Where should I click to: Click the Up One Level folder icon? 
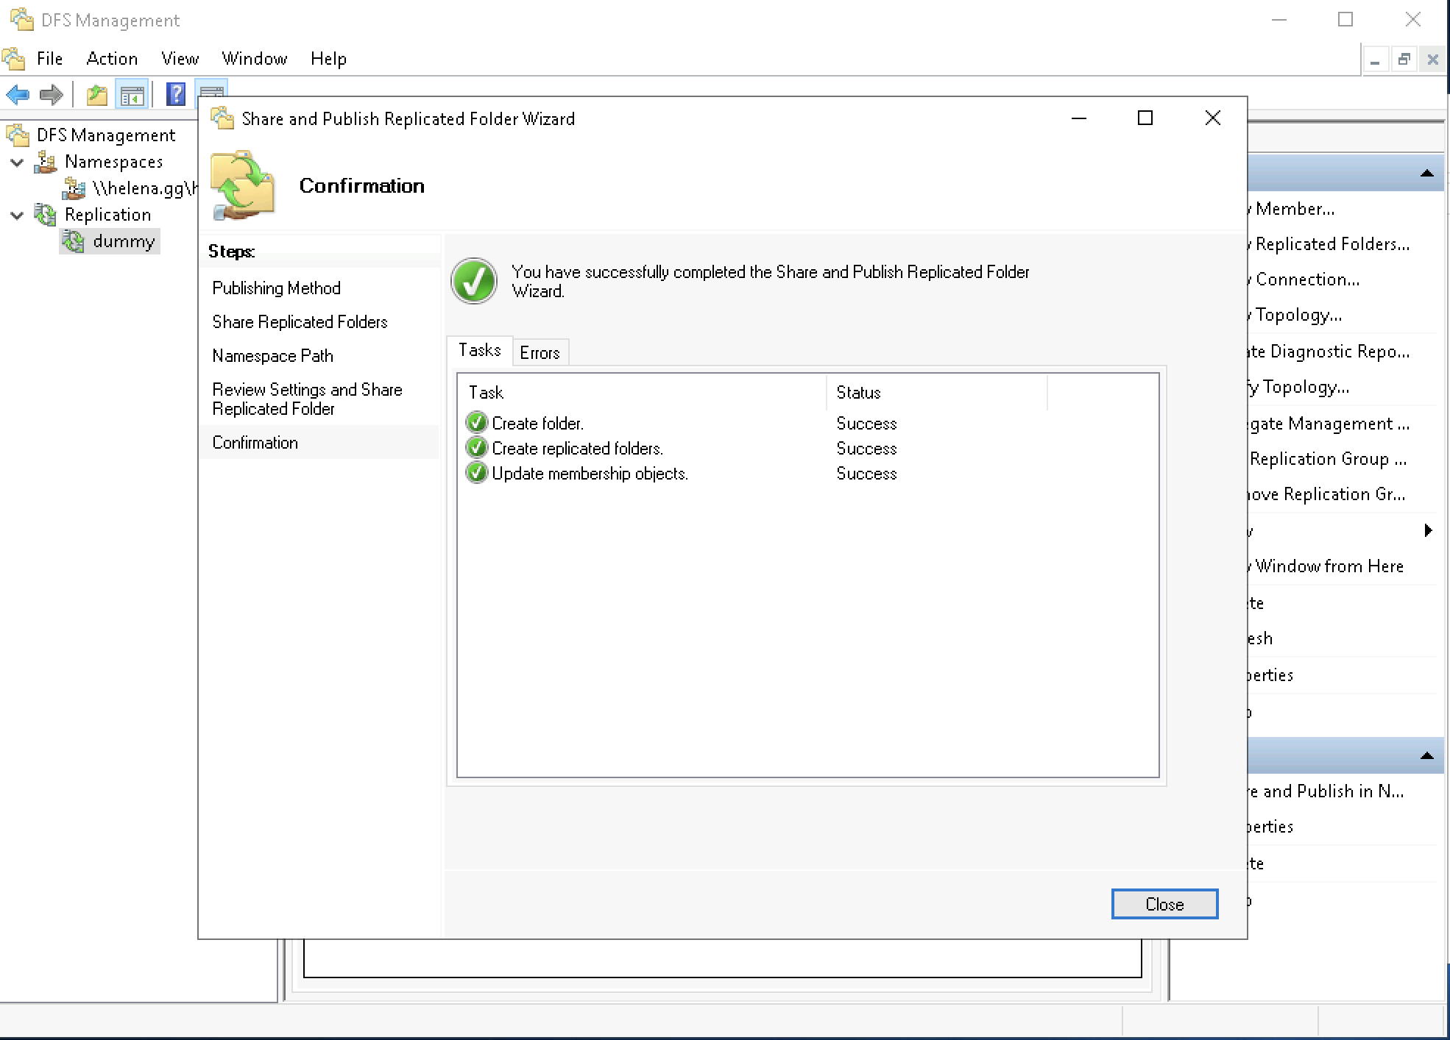97,95
